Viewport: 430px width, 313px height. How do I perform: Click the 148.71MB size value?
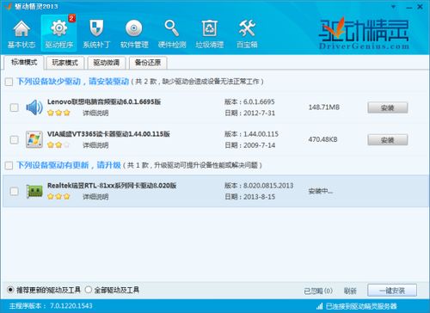pyautogui.click(x=324, y=107)
